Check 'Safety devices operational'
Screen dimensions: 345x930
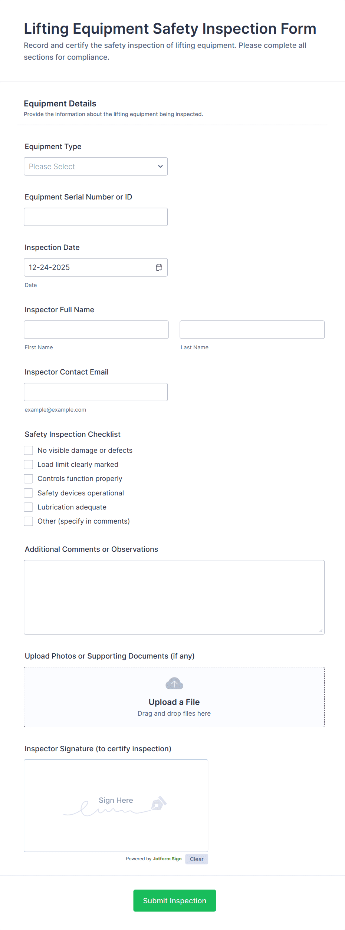(x=28, y=493)
